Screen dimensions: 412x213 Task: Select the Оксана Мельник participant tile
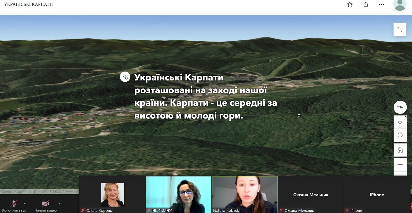[311, 195]
